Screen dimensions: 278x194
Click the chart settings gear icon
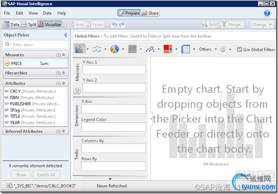pyautogui.click(x=223, y=50)
